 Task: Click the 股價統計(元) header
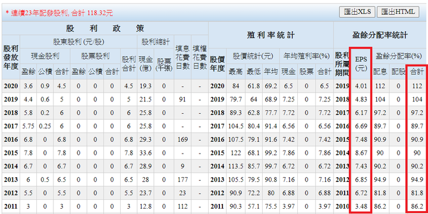[253, 56]
